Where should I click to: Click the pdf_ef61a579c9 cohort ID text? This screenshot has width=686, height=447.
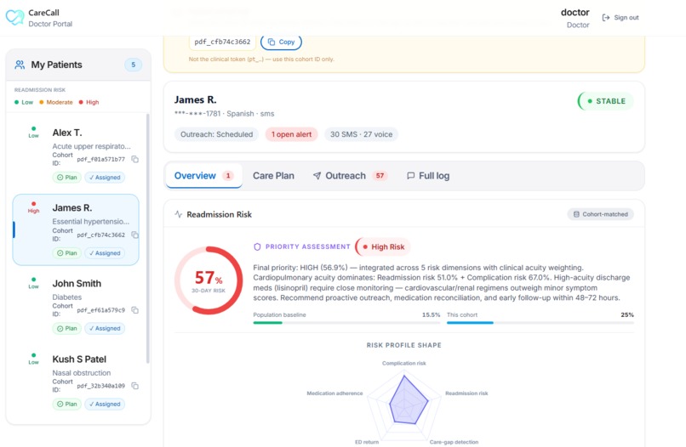click(x=101, y=310)
